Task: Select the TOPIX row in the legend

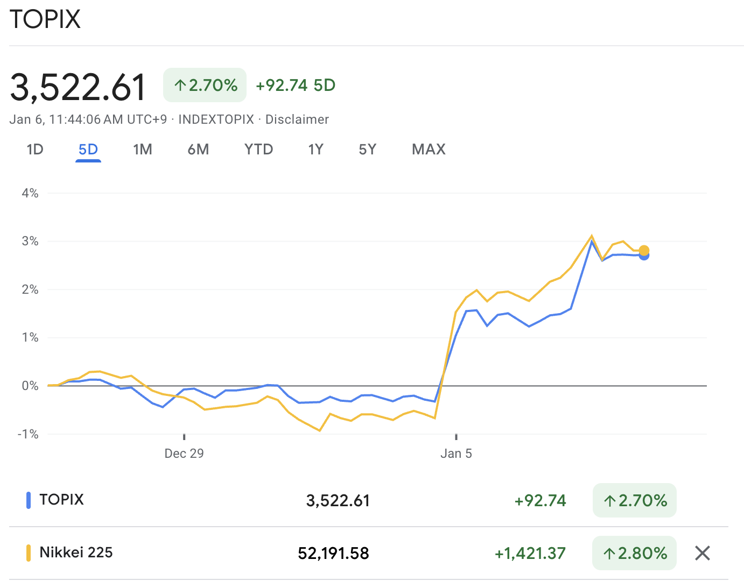Action: click(61, 500)
